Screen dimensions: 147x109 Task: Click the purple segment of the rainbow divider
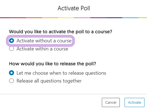click(x=98, y=18)
